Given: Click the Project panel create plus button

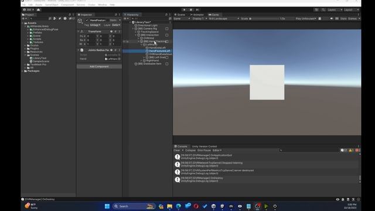Looking at the screenshot, I should 24,19.
